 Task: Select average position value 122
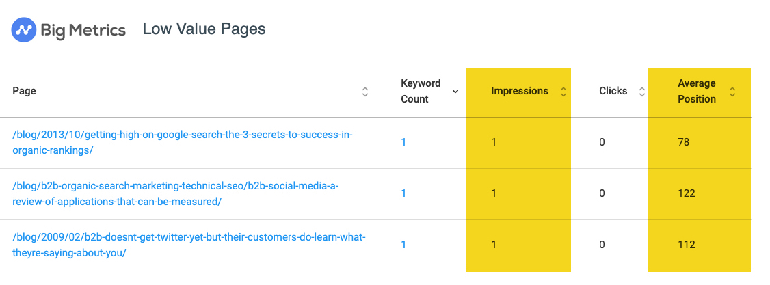(686, 193)
